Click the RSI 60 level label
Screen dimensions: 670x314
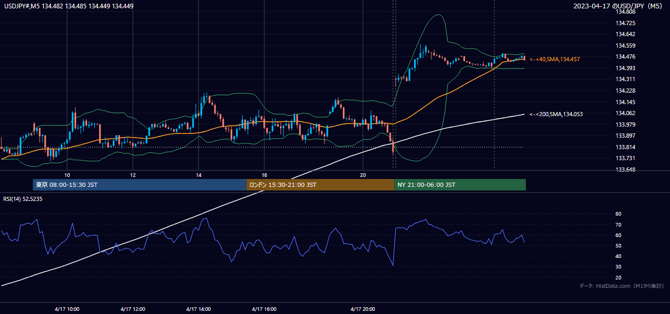pyautogui.click(x=618, y=235)
